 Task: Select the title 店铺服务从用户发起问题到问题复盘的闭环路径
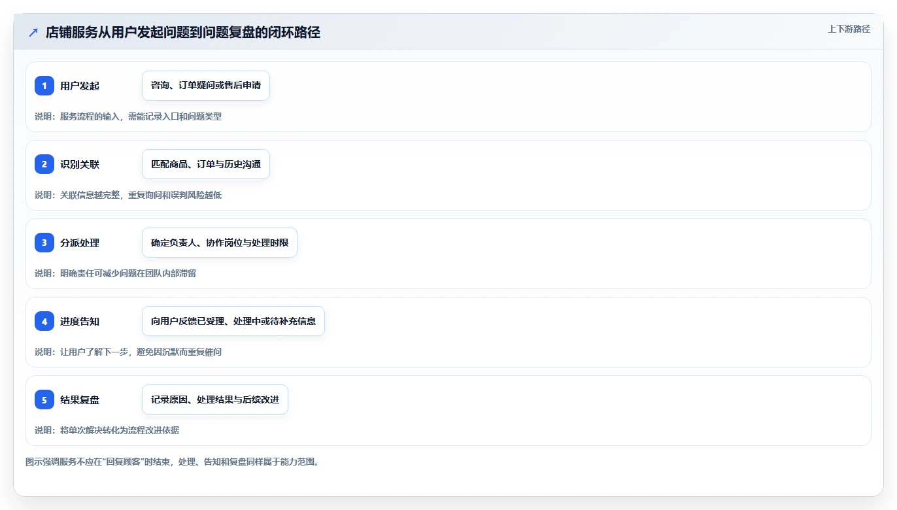[x=183, y=33]
